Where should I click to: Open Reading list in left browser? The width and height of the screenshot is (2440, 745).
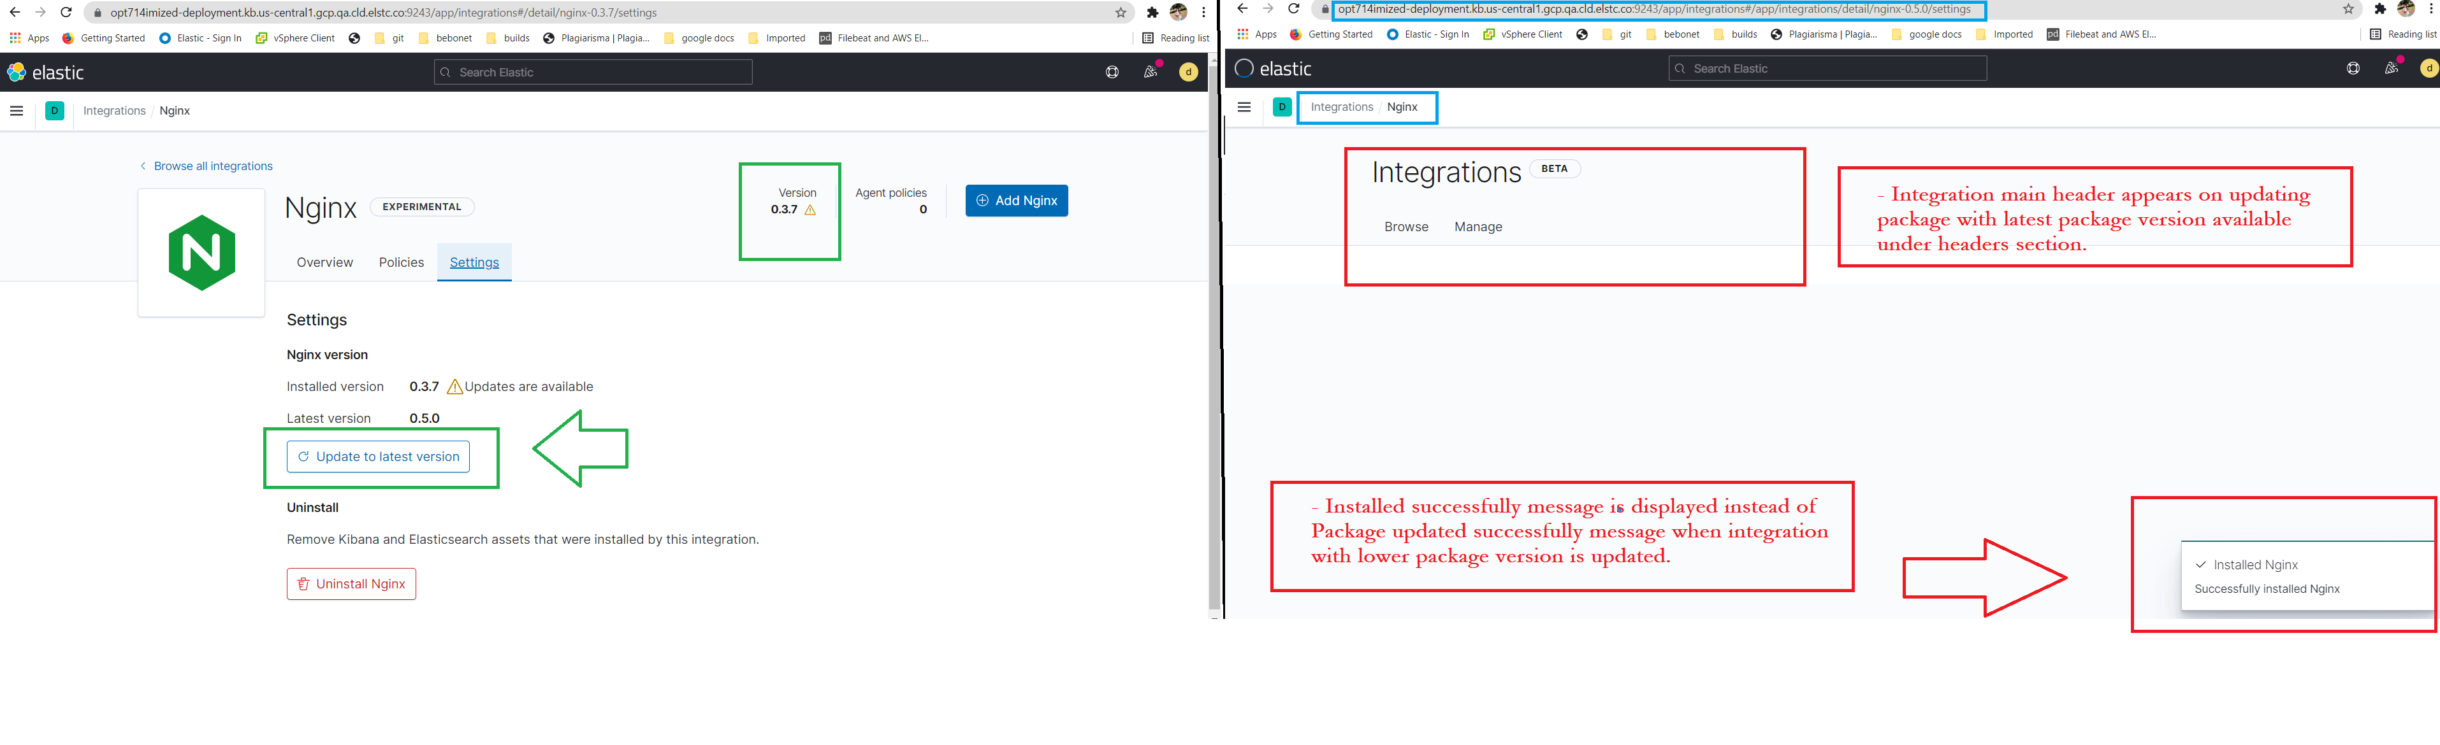pyautogui.click(x=1175, y=38)
